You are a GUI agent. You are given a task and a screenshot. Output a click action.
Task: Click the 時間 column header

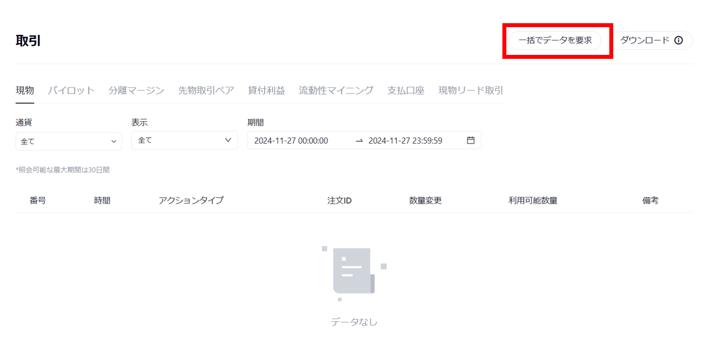[102, 200]
